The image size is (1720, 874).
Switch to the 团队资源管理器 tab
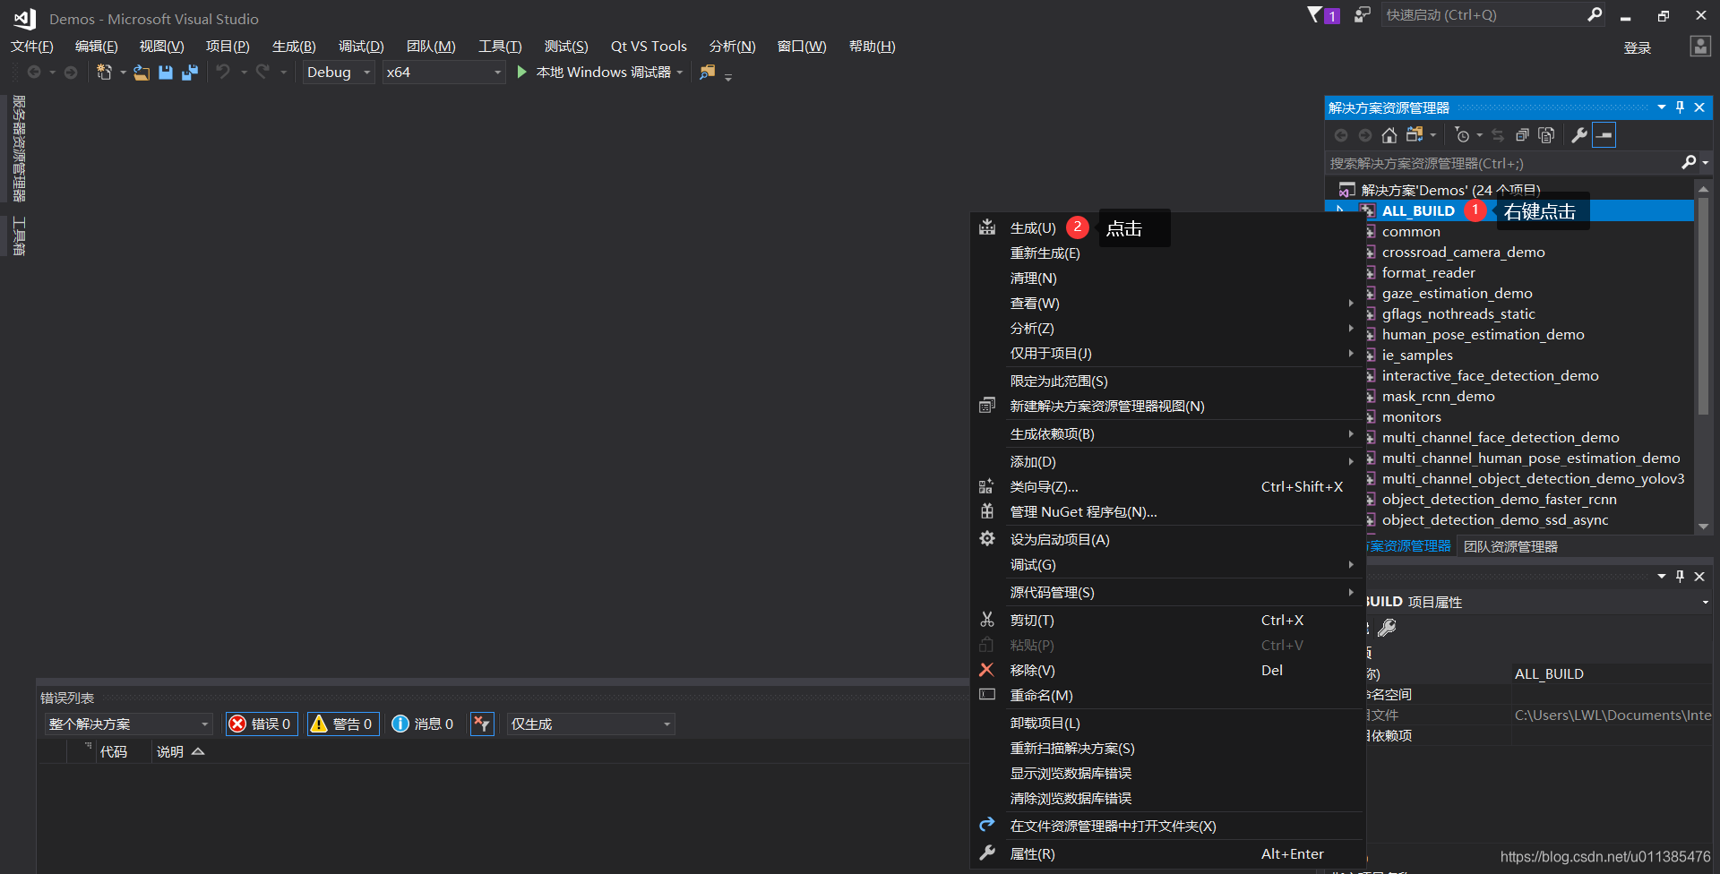[x=1510, y=546]
